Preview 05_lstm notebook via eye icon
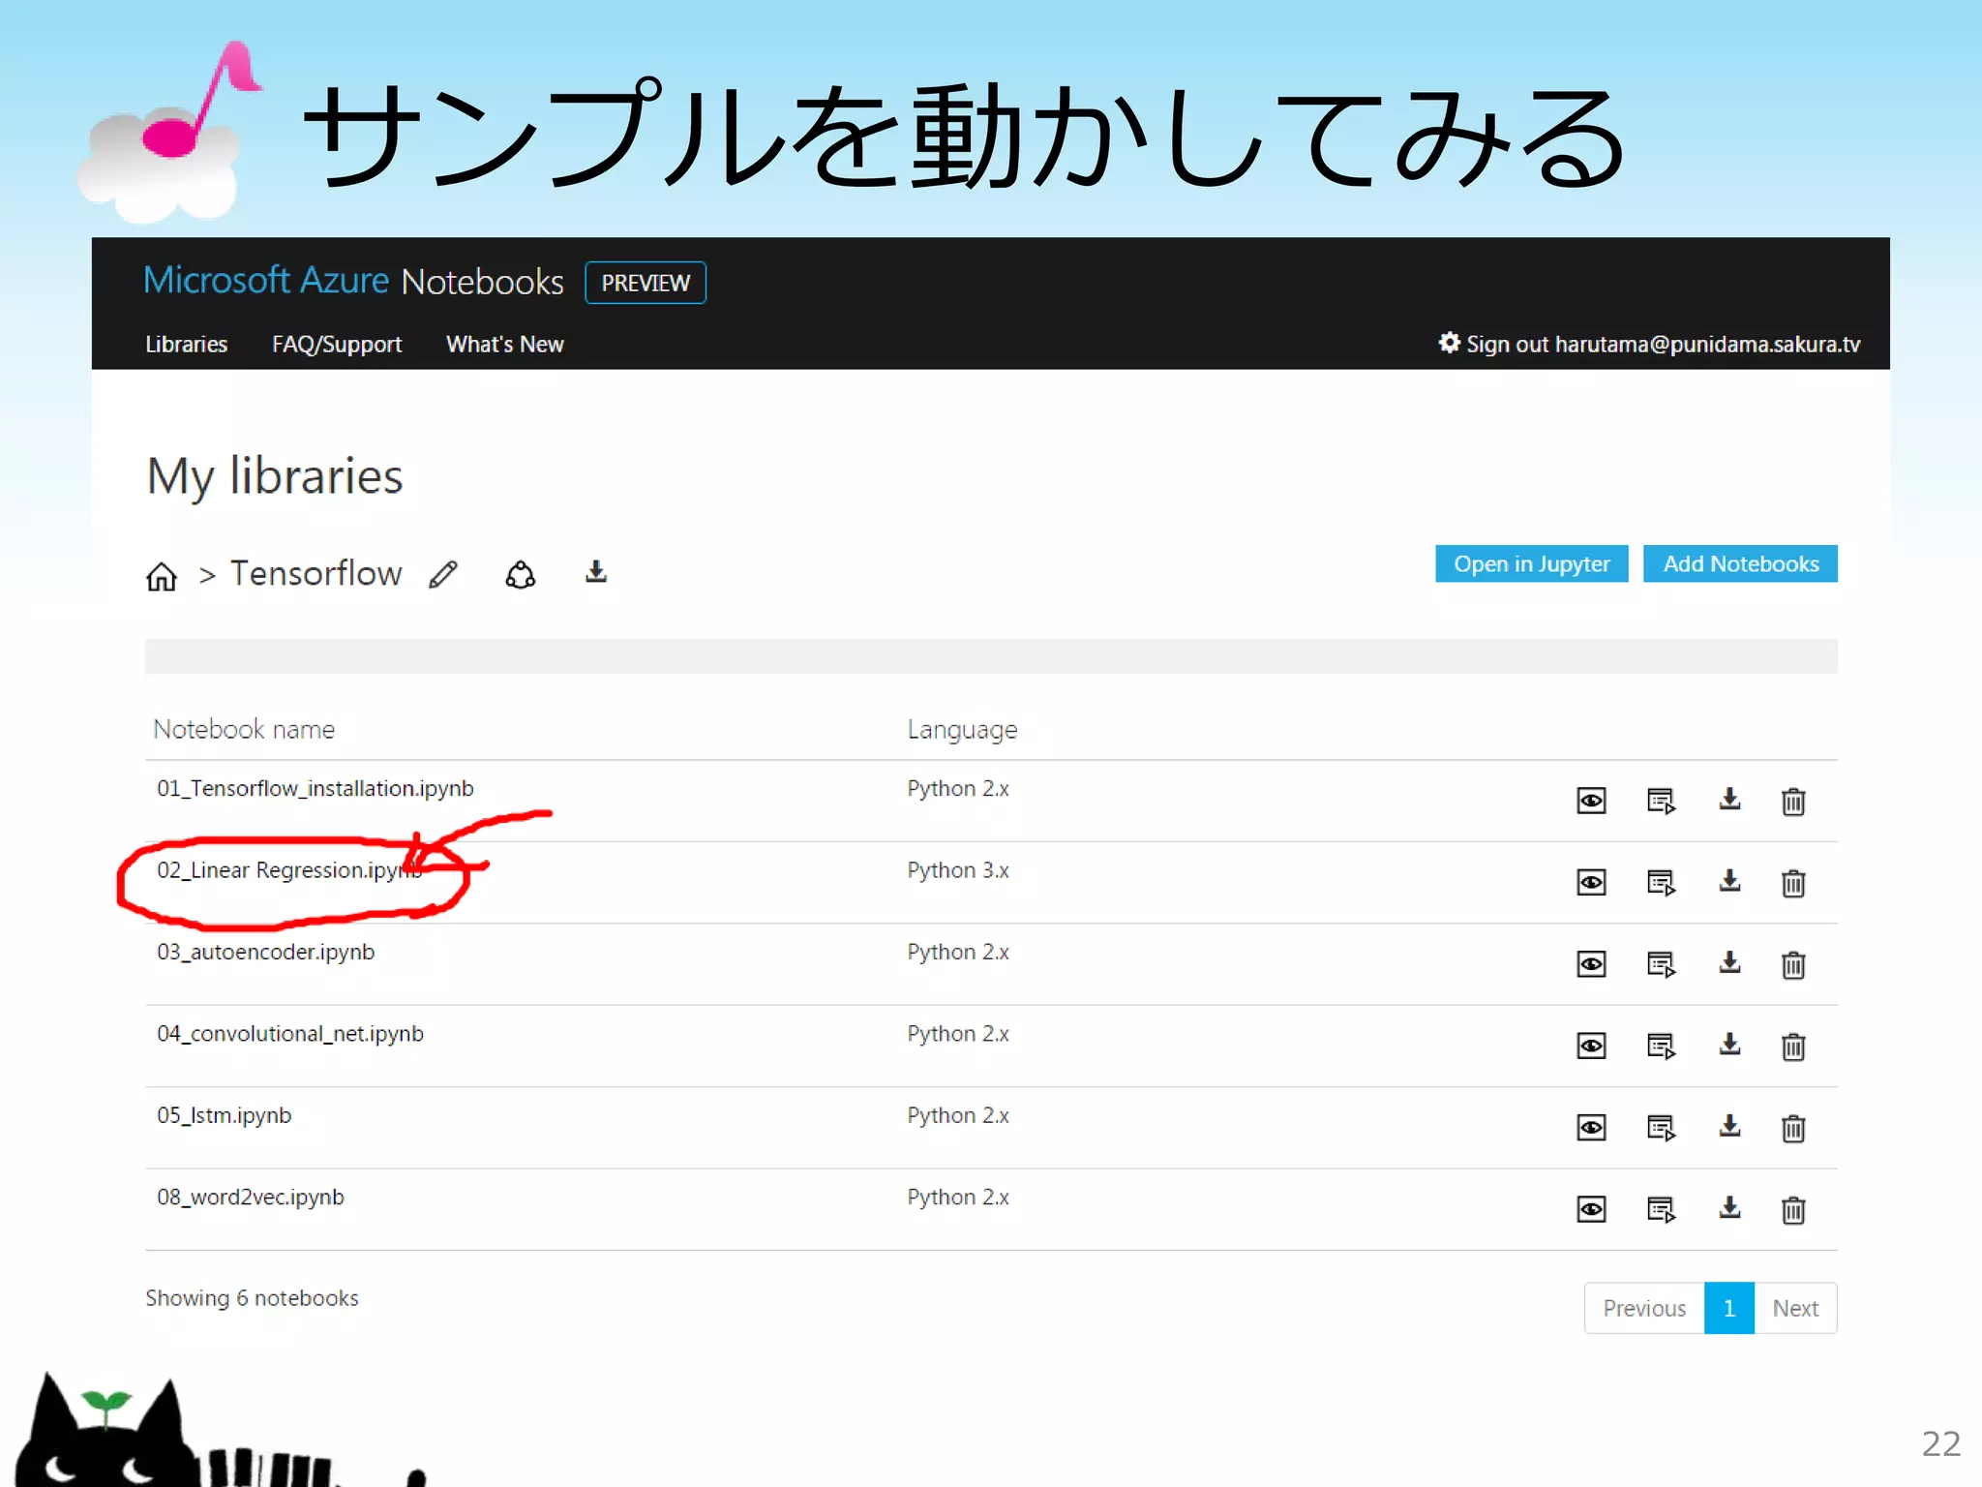This screenshot has width=1982, height=1487. pos(1591,1127)
